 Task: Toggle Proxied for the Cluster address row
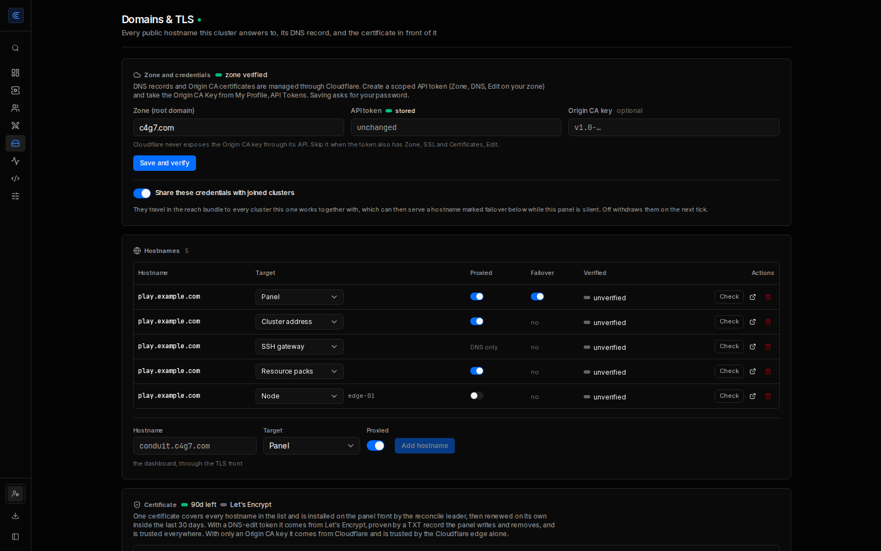(477, 321)
